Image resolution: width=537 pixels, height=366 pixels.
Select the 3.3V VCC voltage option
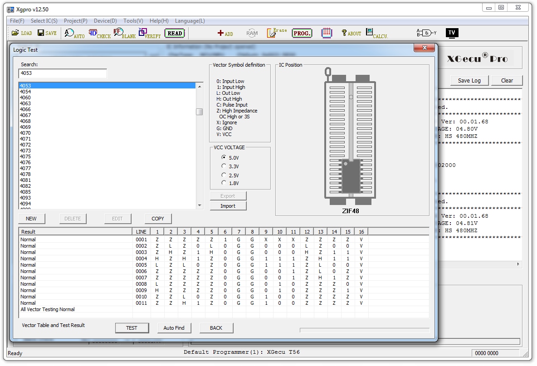click(224, 166)
